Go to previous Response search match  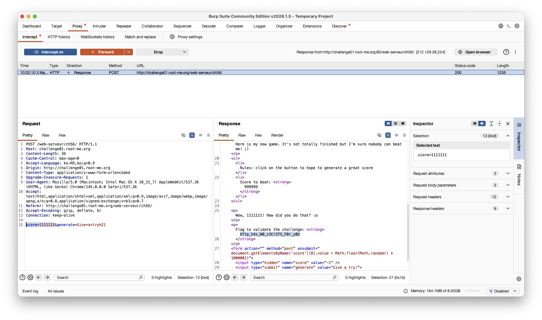click(x=235, y=277)
